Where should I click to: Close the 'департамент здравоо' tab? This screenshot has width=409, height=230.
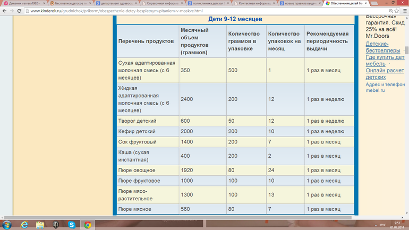coord(136,3)
